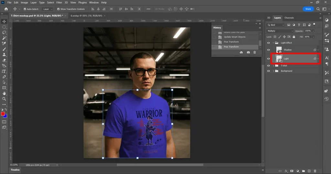Select the Magic Wand tool
Viewport: 331px width, 174px height.
click(x=4, y=38)
